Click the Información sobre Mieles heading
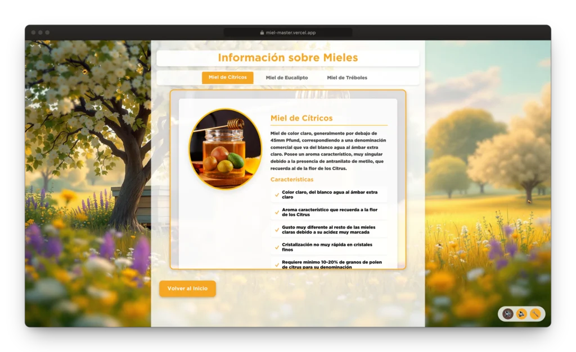Screen dimensions: 576x352 (287, 58)
